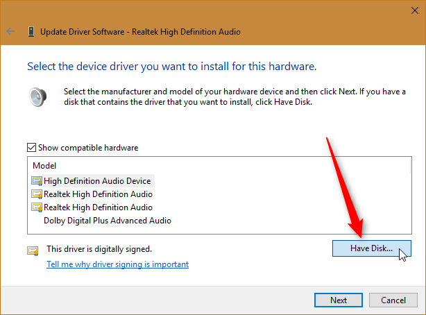Close the Update Driver Software window
Screen dimensions: 426x315
415,10
